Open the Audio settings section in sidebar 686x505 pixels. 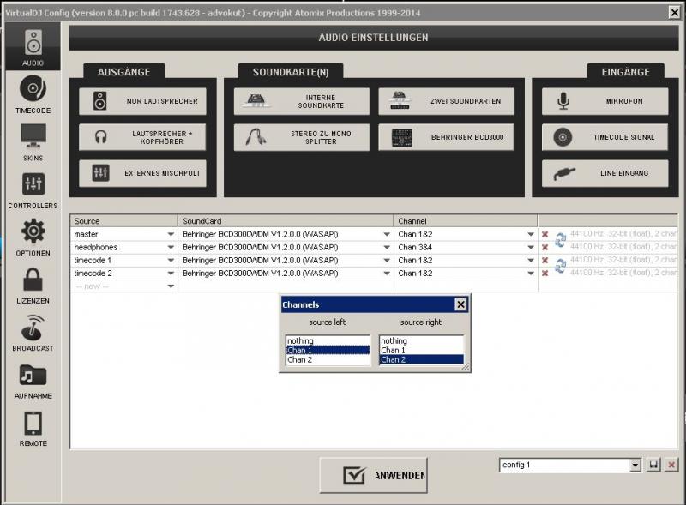point(33,47)
